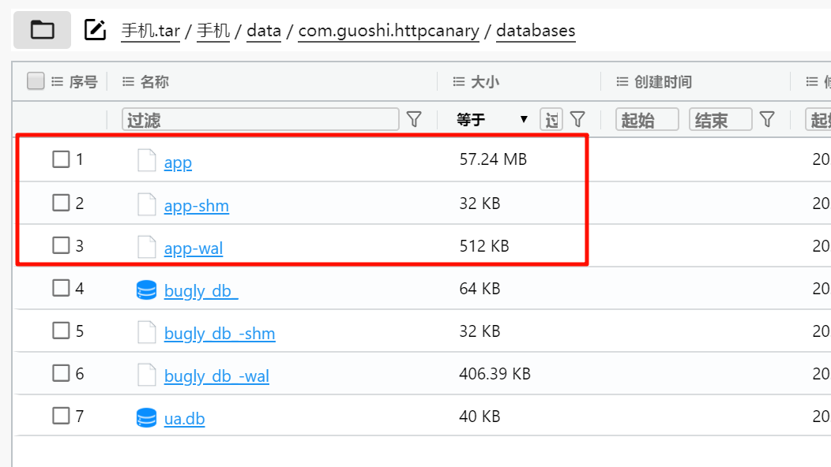
Task: Navigate to com.guoshi.httpcanary breadcrumb
Action: click(389, 31)
